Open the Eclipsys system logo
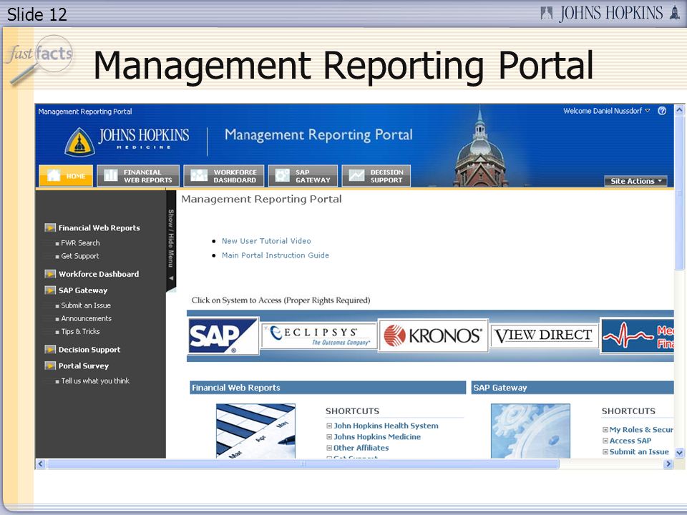Screen dimensions: 687x515 319,336
